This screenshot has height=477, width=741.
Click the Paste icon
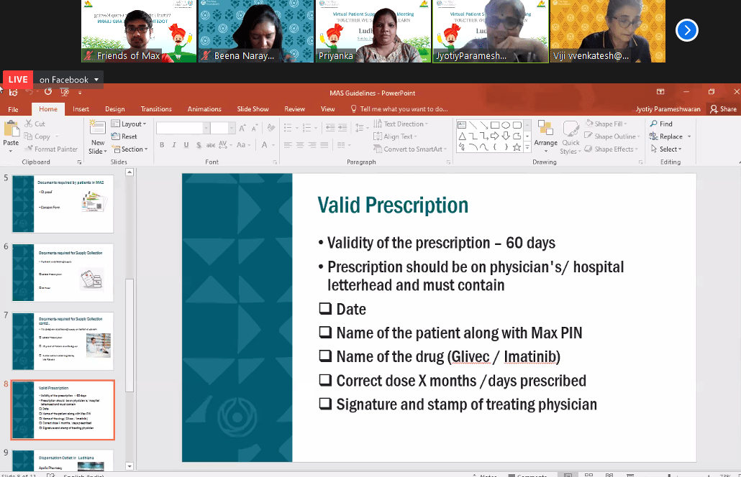11,129
